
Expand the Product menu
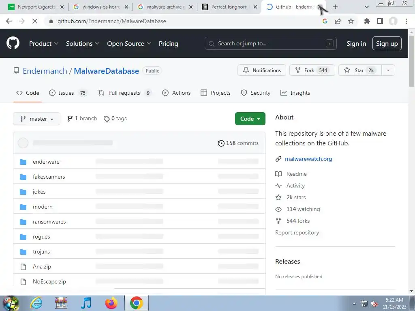pos(44,44)
